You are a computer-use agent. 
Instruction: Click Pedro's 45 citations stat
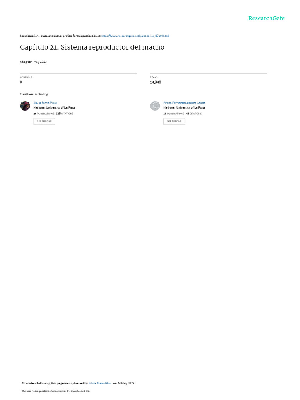[194, 114]
